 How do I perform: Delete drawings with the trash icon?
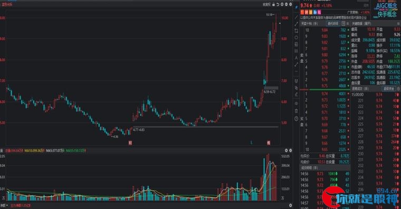(x=296, y=111)
